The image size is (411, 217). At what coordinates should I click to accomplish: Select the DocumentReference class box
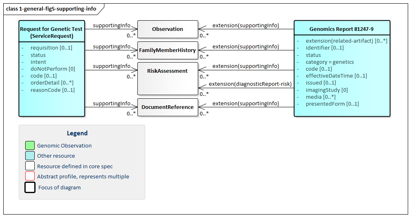pyautogui.click(x=168, y=107)
